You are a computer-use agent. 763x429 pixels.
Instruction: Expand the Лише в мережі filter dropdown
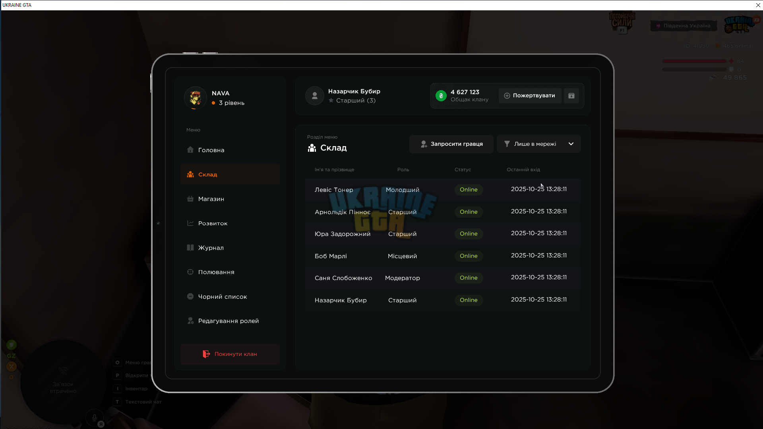(x=538, y=144)
